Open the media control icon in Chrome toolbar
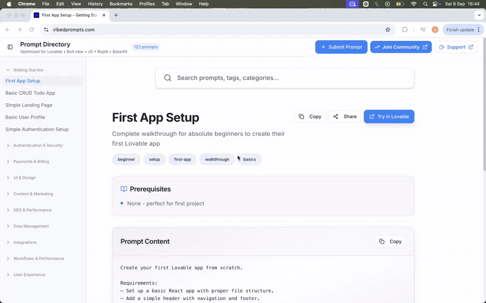486x303 pixels. pos(423,30)
